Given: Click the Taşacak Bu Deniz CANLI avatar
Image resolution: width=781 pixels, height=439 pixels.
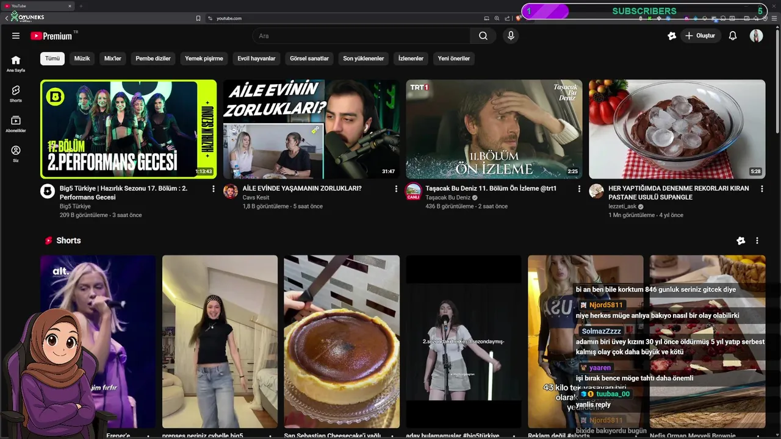Looking at the screenshot, I should pos(414,191).
